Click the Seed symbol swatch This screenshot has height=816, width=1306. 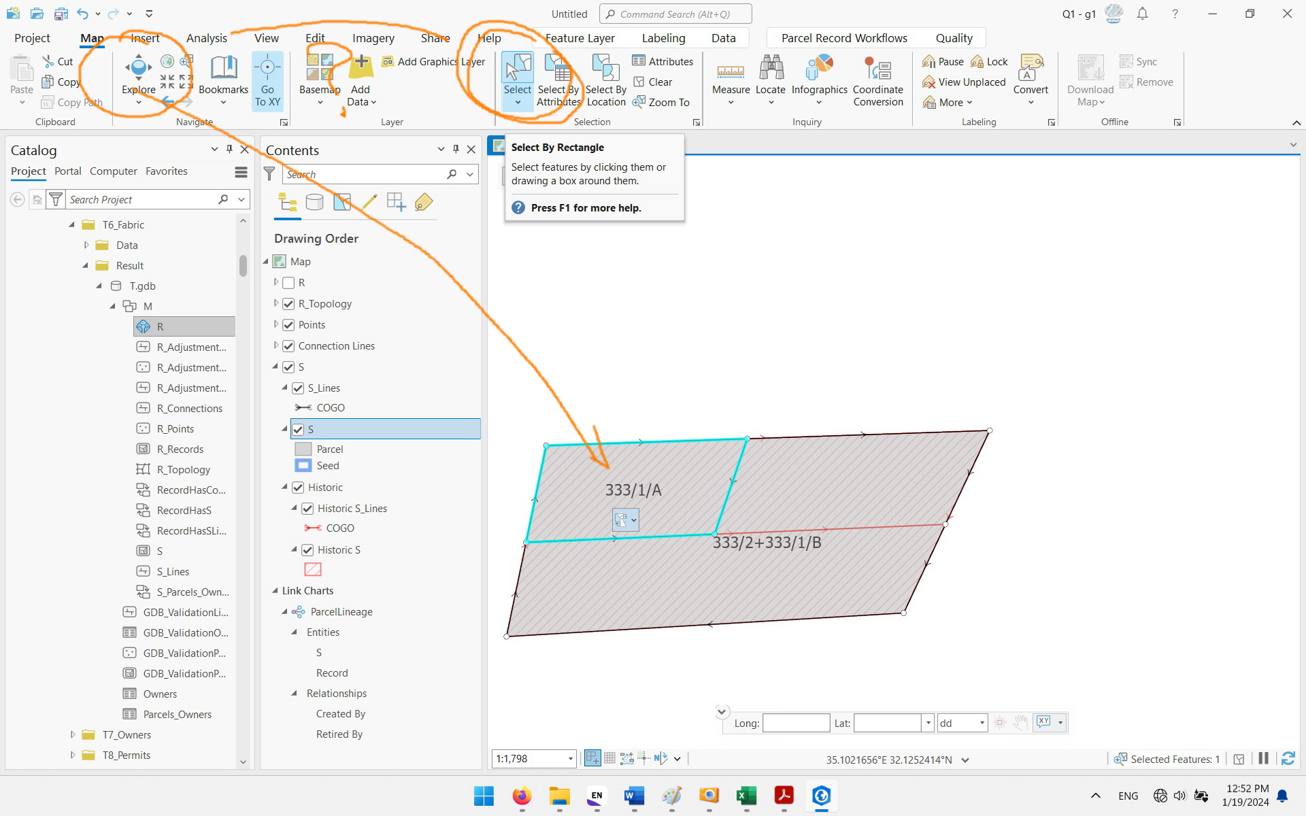tap(302, 465)
